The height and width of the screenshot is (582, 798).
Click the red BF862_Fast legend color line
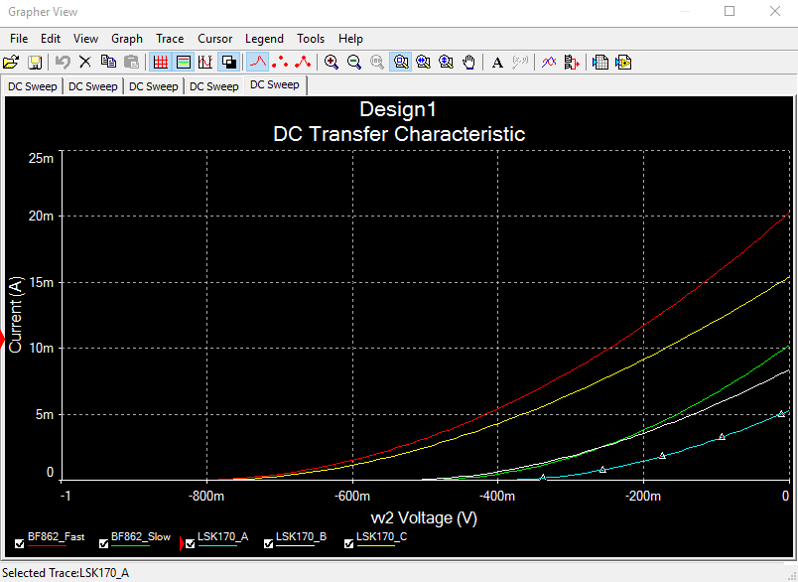coord(47,546)
